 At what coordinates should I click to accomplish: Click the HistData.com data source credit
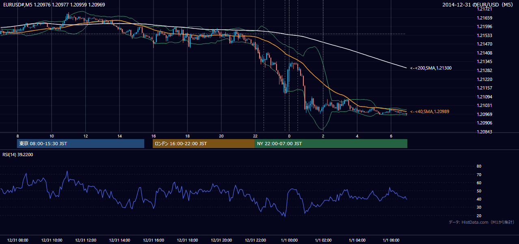(482, 222)
